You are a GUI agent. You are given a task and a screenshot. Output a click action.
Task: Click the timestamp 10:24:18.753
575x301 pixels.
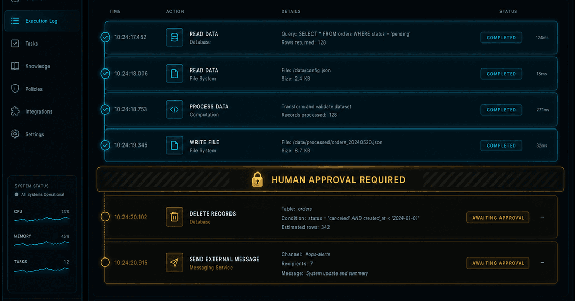point(130,109)
